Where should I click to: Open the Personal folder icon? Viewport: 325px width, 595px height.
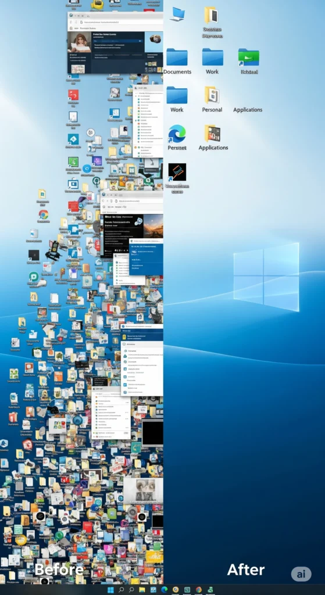(x=212, y=95)
